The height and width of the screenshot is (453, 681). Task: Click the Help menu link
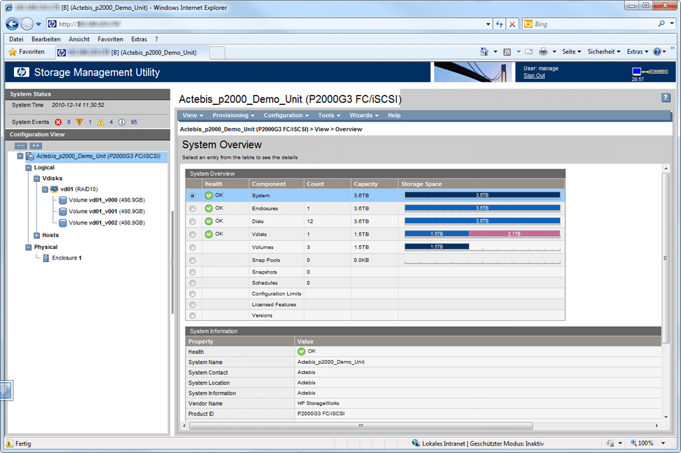[x=394, y=116]
